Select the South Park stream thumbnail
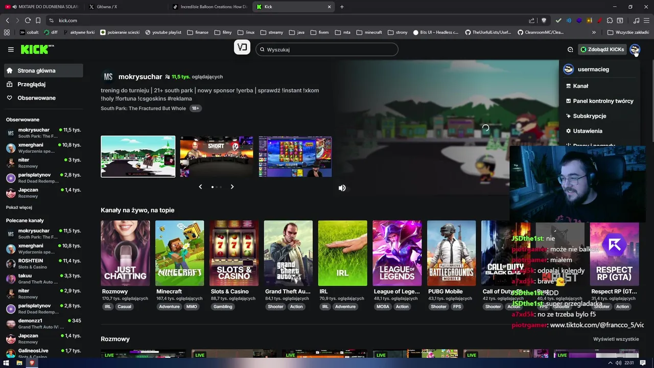The height and width of the screenshot is (368, 654). (x=138, y=156)
